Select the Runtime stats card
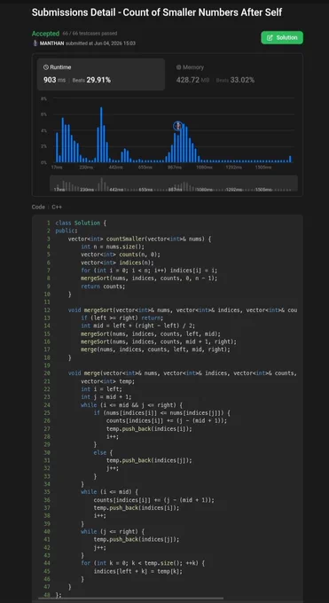Screen dimensions: 329x603 click(x=101, y=74)
